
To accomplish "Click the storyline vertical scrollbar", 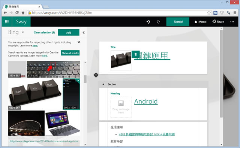I will point(221,74).
